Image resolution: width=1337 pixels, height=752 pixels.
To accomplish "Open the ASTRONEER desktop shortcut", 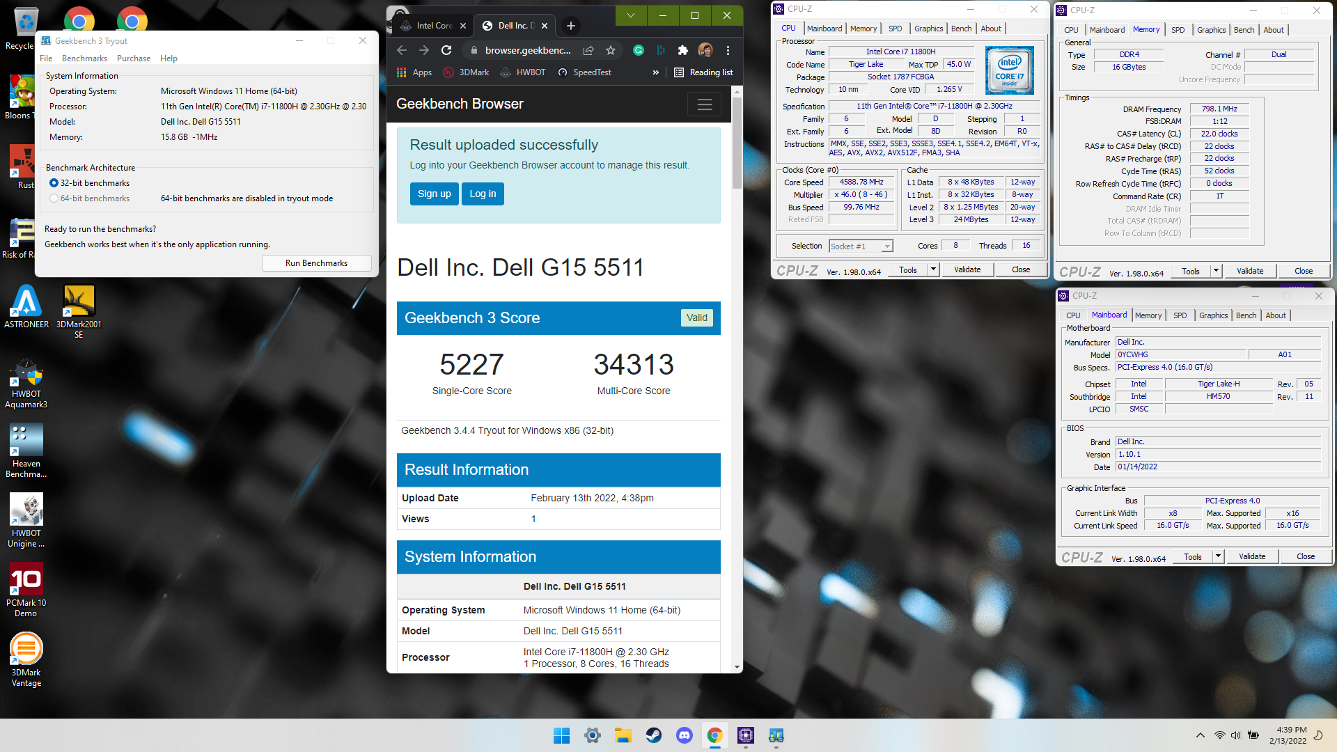I will pos(26,306).
